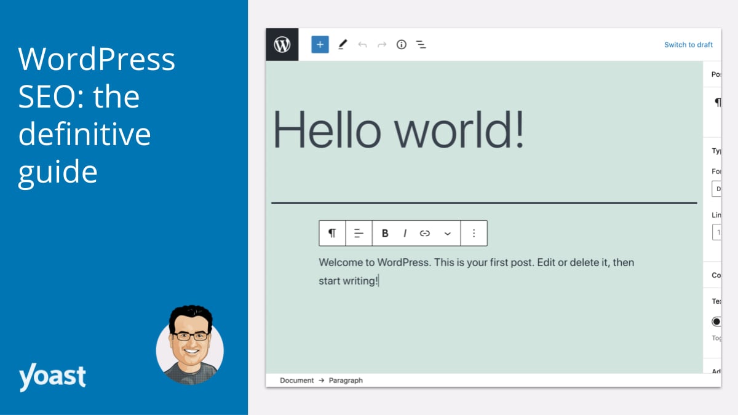Click the Hello world! post title
This screenshot has height=415, width=738.
[x=399, y=128]
